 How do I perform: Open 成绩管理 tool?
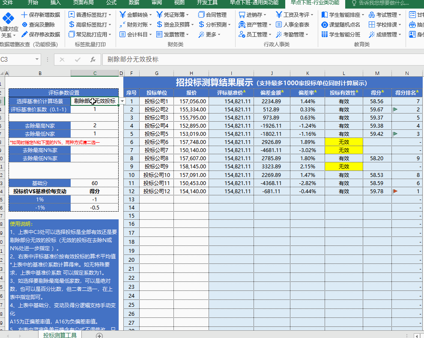(385, 34)
